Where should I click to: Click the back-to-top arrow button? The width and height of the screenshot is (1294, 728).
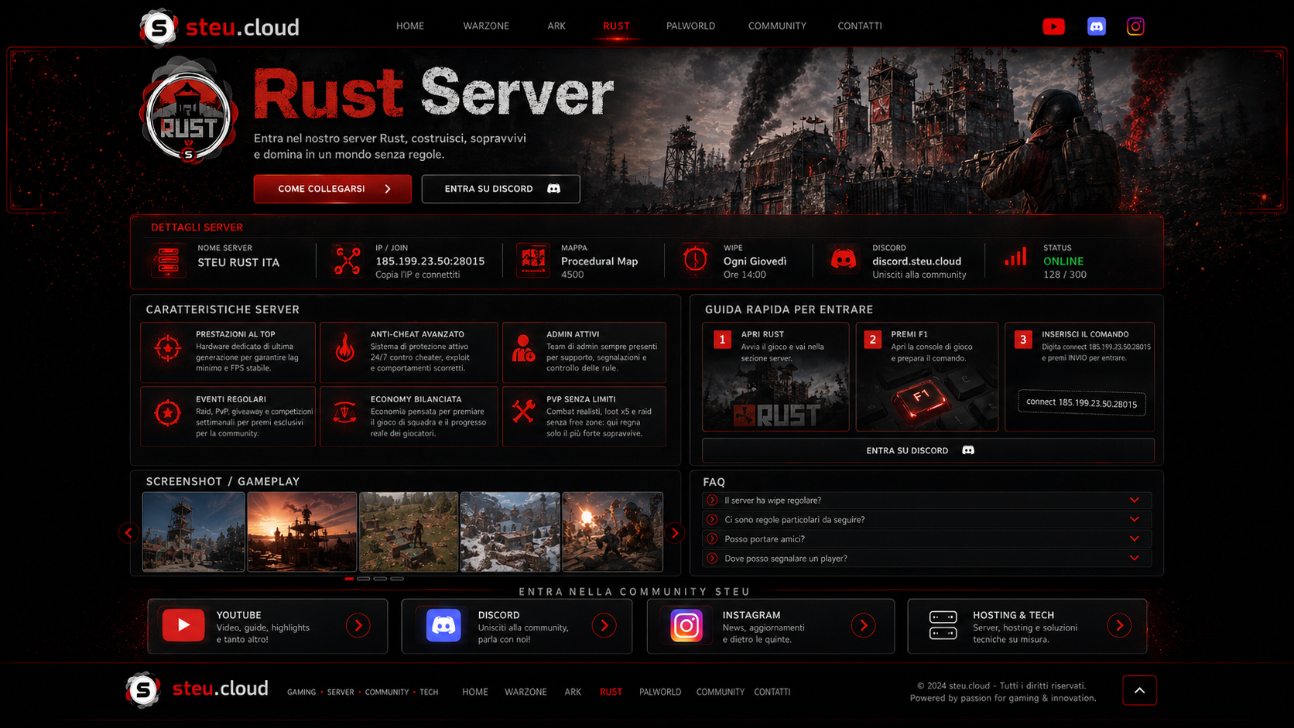pyautogui.click(x=1140, y=690)
